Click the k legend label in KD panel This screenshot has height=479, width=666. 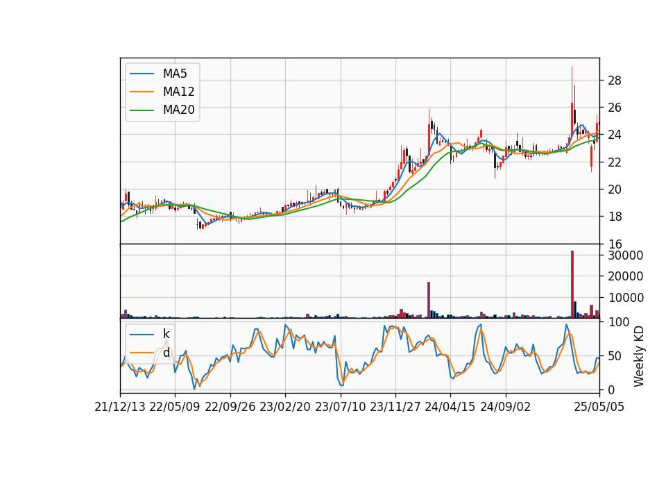tap(166, 334)
